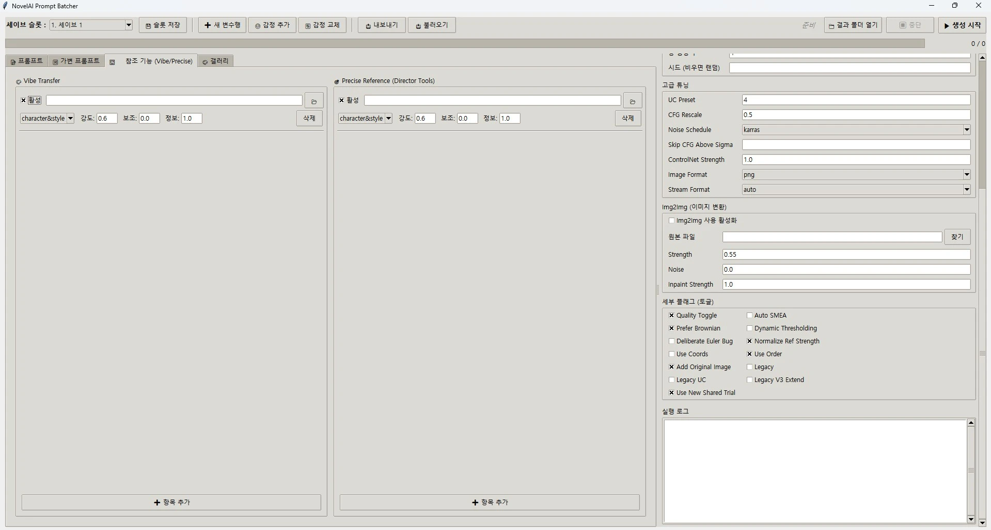Image resolution: width=991 pixels, height=530 pixels.
Task: Open the Image Format dropdown
Action: [x=966, y=174]
